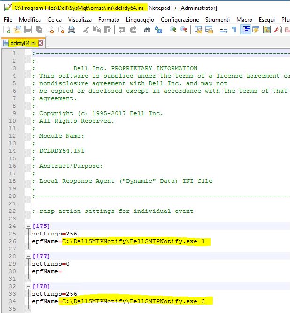Zoom in on the text
The image size is (290, 313).
[173, 30]
